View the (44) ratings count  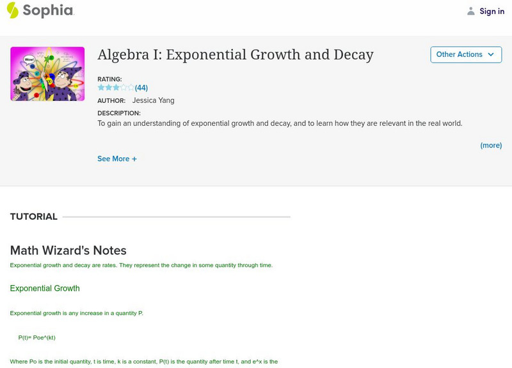pos(141,88)
